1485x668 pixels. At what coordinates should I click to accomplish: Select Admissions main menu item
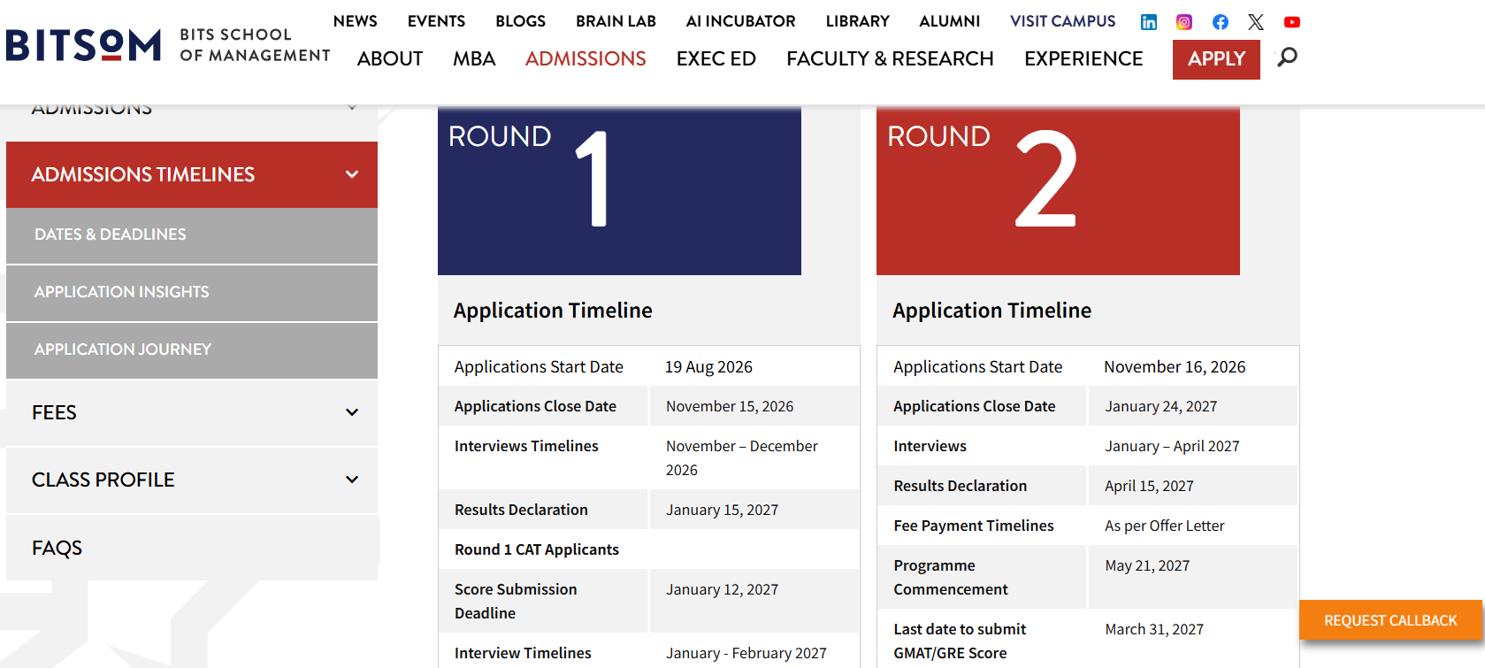586,59
